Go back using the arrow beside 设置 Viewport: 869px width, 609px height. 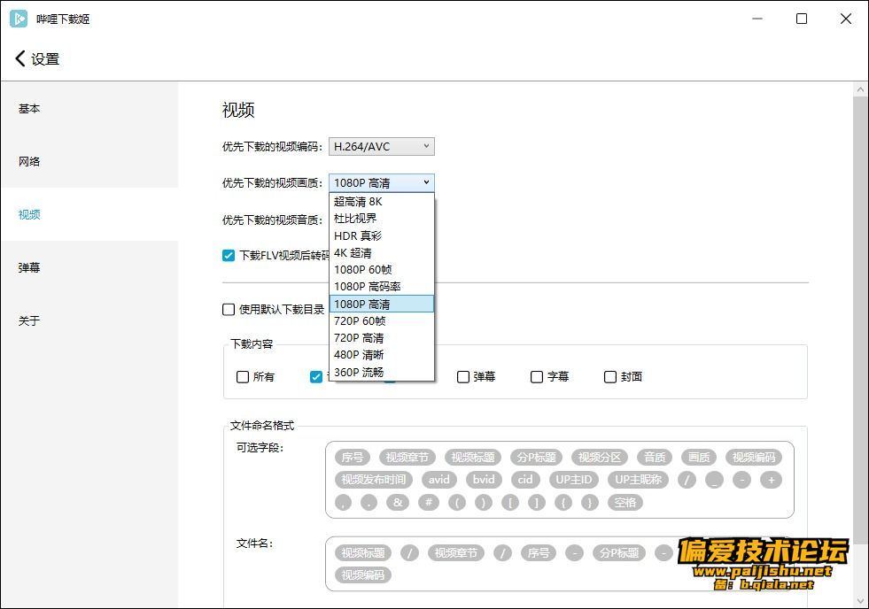pyautogui.click(x=20, y=58)
